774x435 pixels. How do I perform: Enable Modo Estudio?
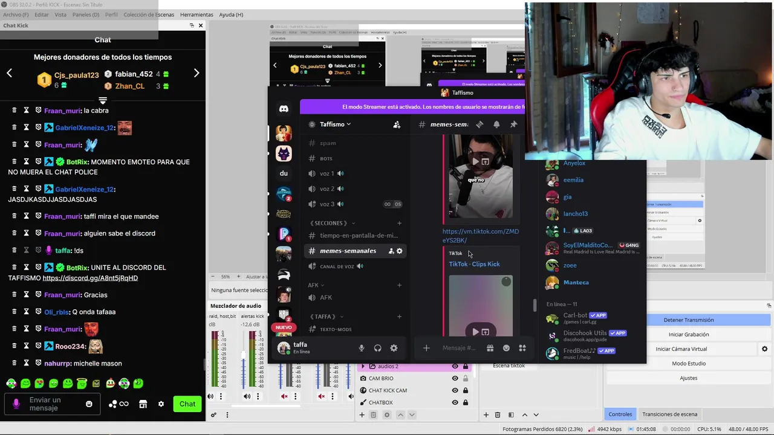[689, 364]
